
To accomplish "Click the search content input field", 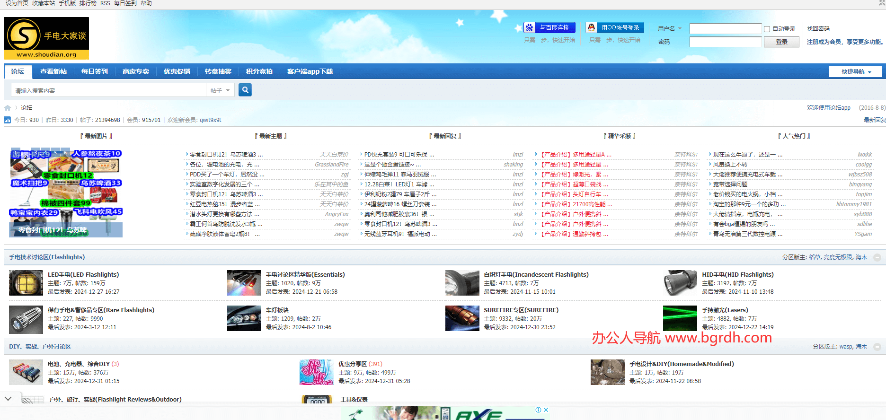I will tap(109, 90).
